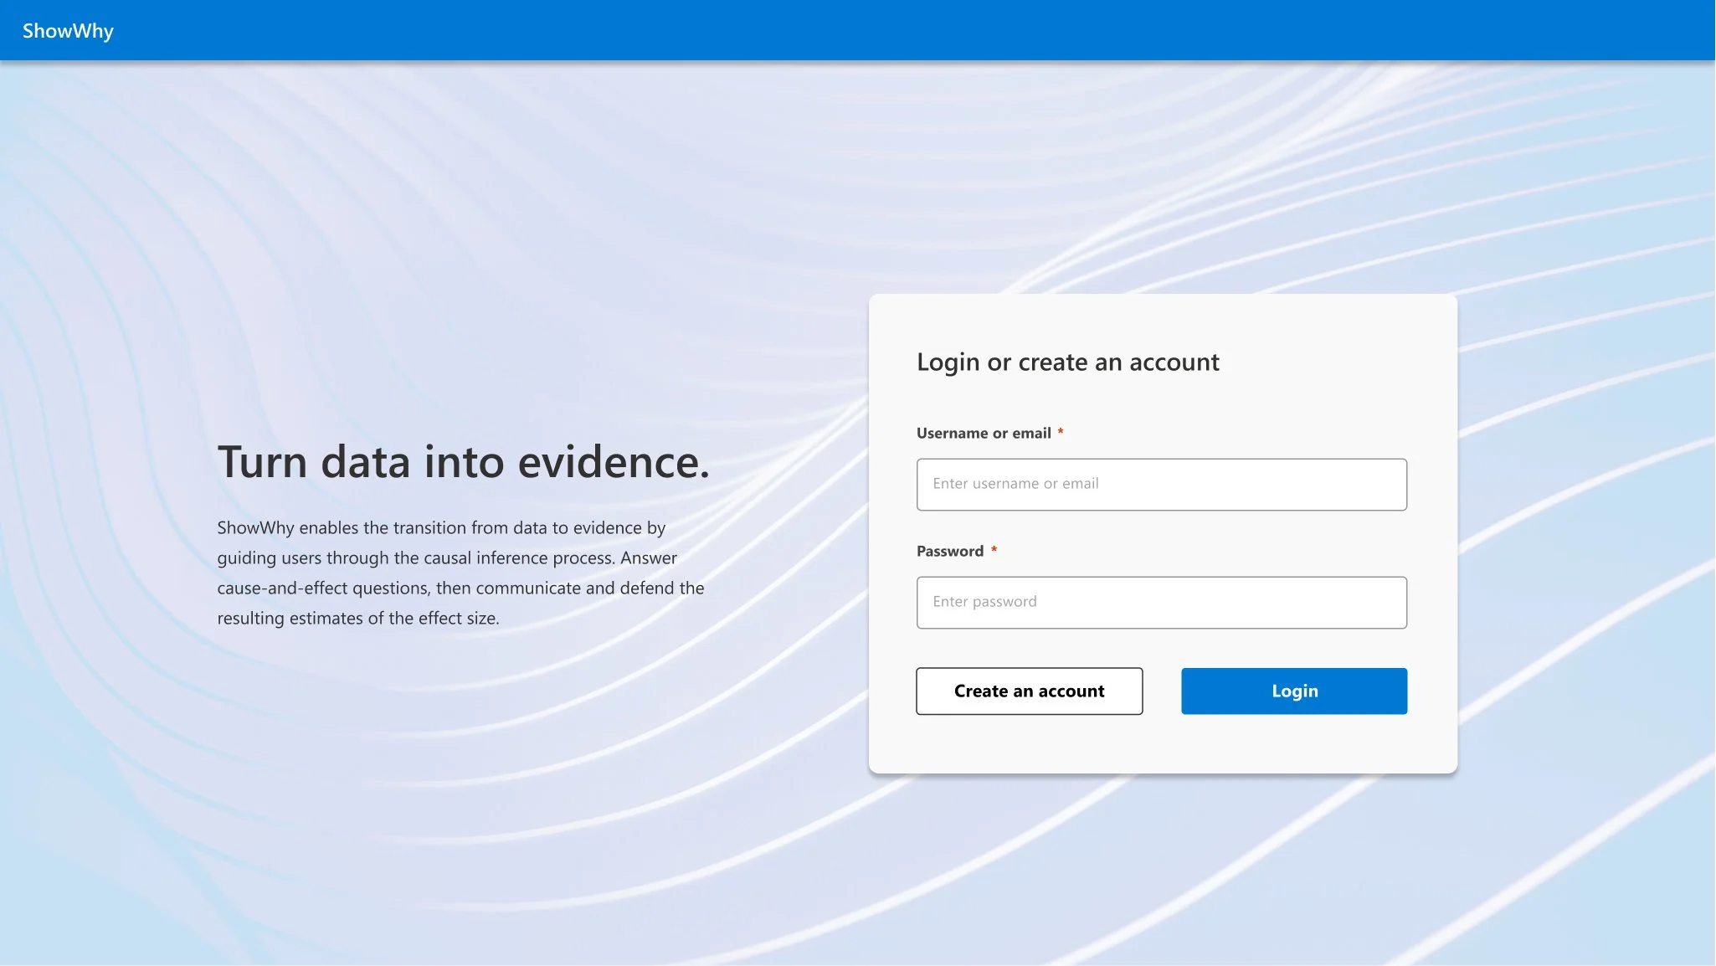Click the red asterisk beside Password

click(x=994, y=549)
